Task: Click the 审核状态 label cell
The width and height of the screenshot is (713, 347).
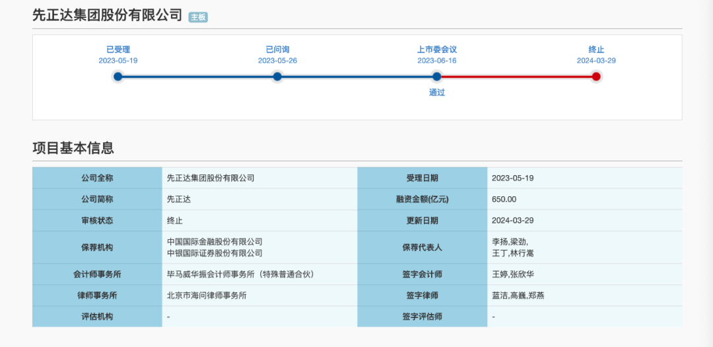Action: click(x=97, y=220)
